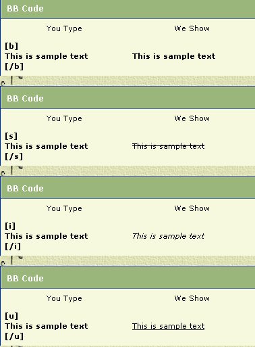
Task: Click the BB Code header of the [s] section
Action: (x=128, y=98)
